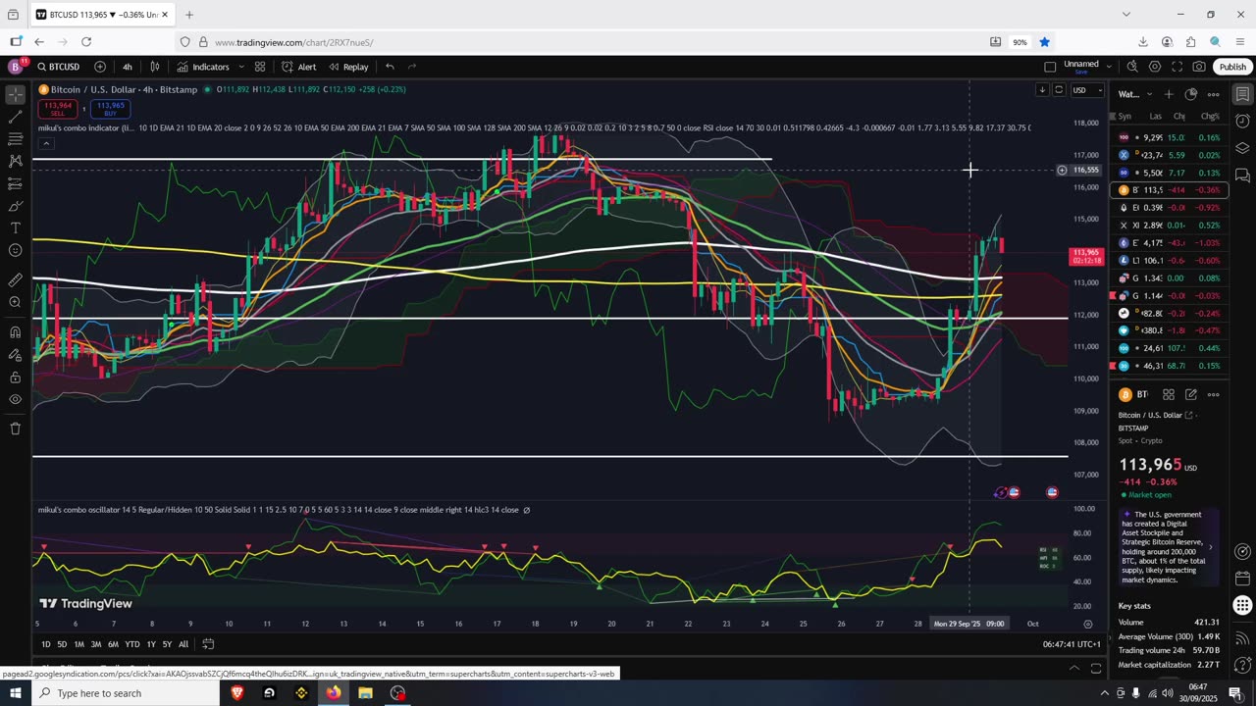Click the compare or add symbol plus icon
Screen dimensions: 1256x706
pyautogui.click(x=100, y=67)
